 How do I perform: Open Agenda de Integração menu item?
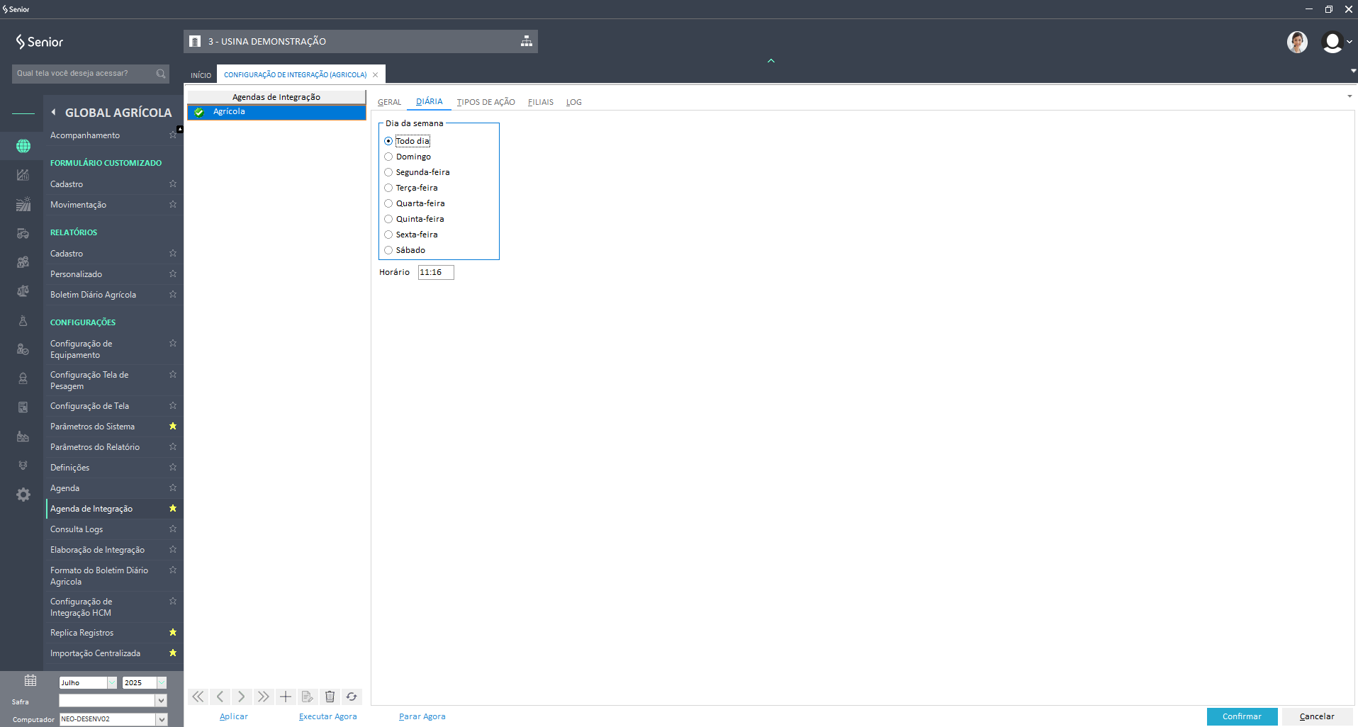[91, 509]
